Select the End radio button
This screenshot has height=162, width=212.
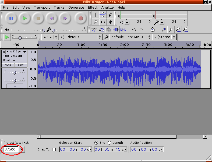pos(96,143)
